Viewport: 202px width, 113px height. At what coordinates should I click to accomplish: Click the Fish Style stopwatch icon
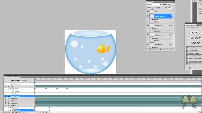click(x=13, y=94)
